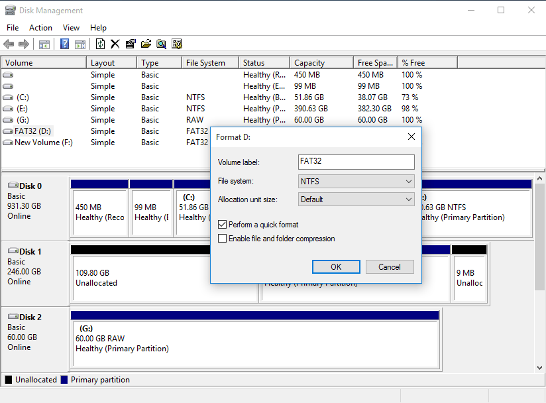Click the drive icon of the (E:) volume row
This screenshot has width=546, height=403.
[8, 109]
